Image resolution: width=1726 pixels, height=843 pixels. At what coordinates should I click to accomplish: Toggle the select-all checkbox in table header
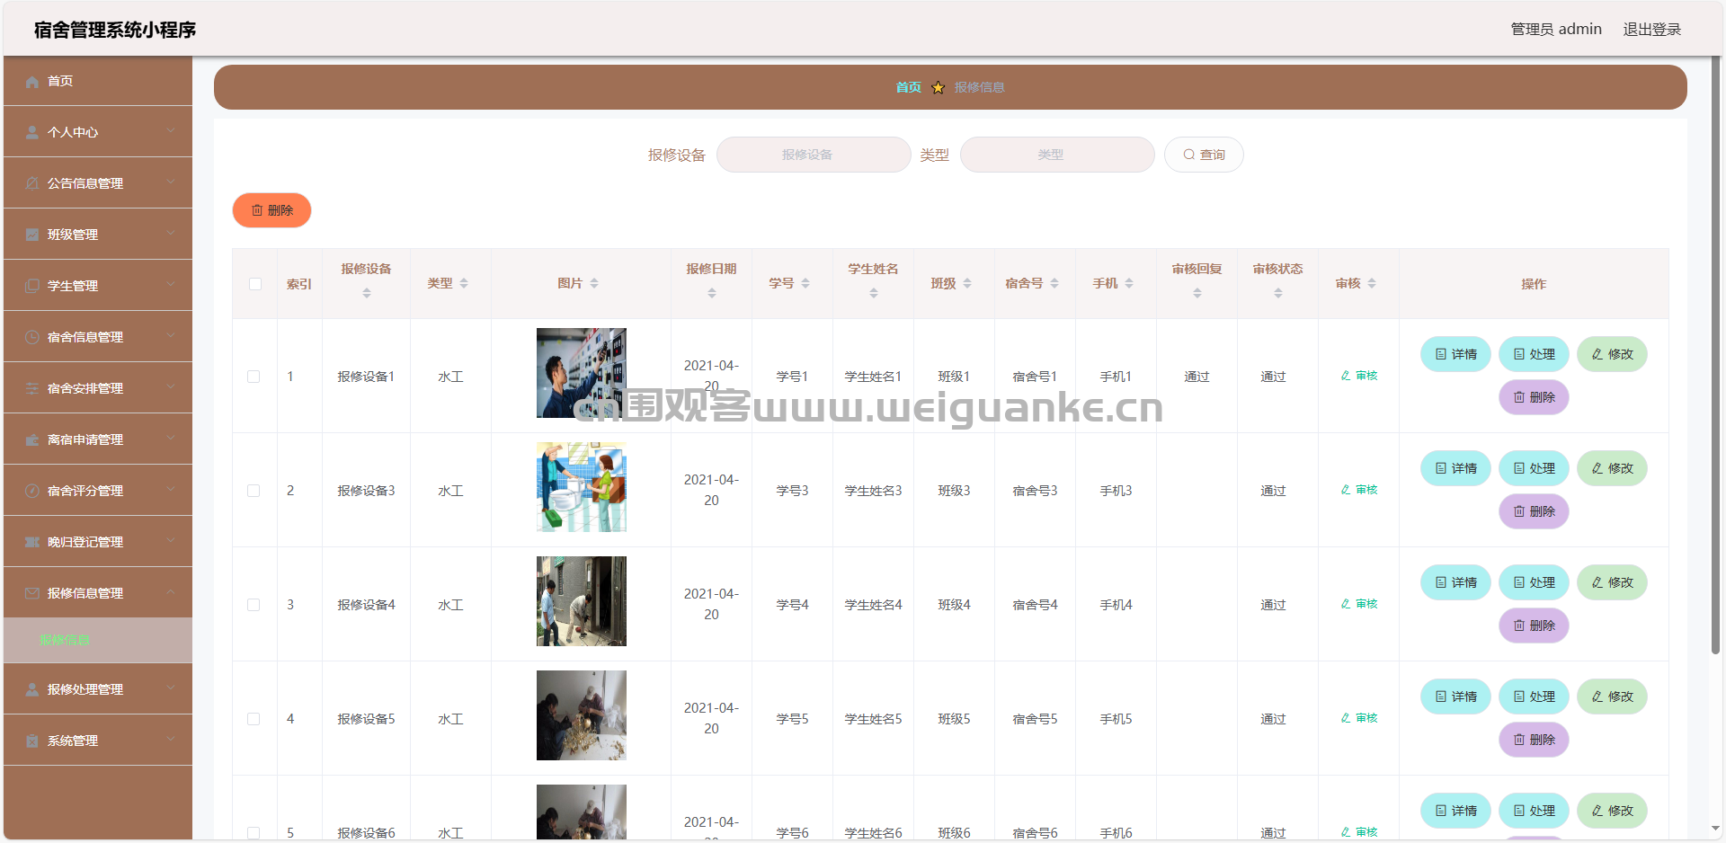click(255, 285)
